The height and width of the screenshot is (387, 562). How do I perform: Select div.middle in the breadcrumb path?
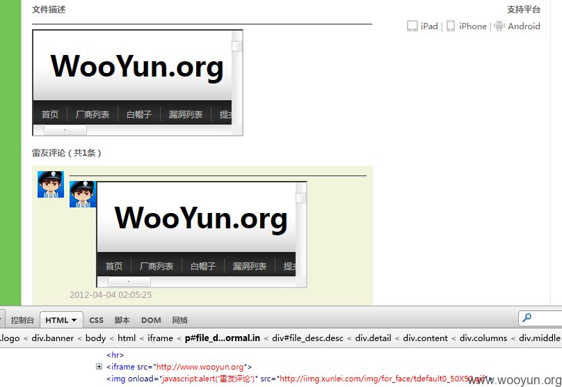(x=540, y=338)
